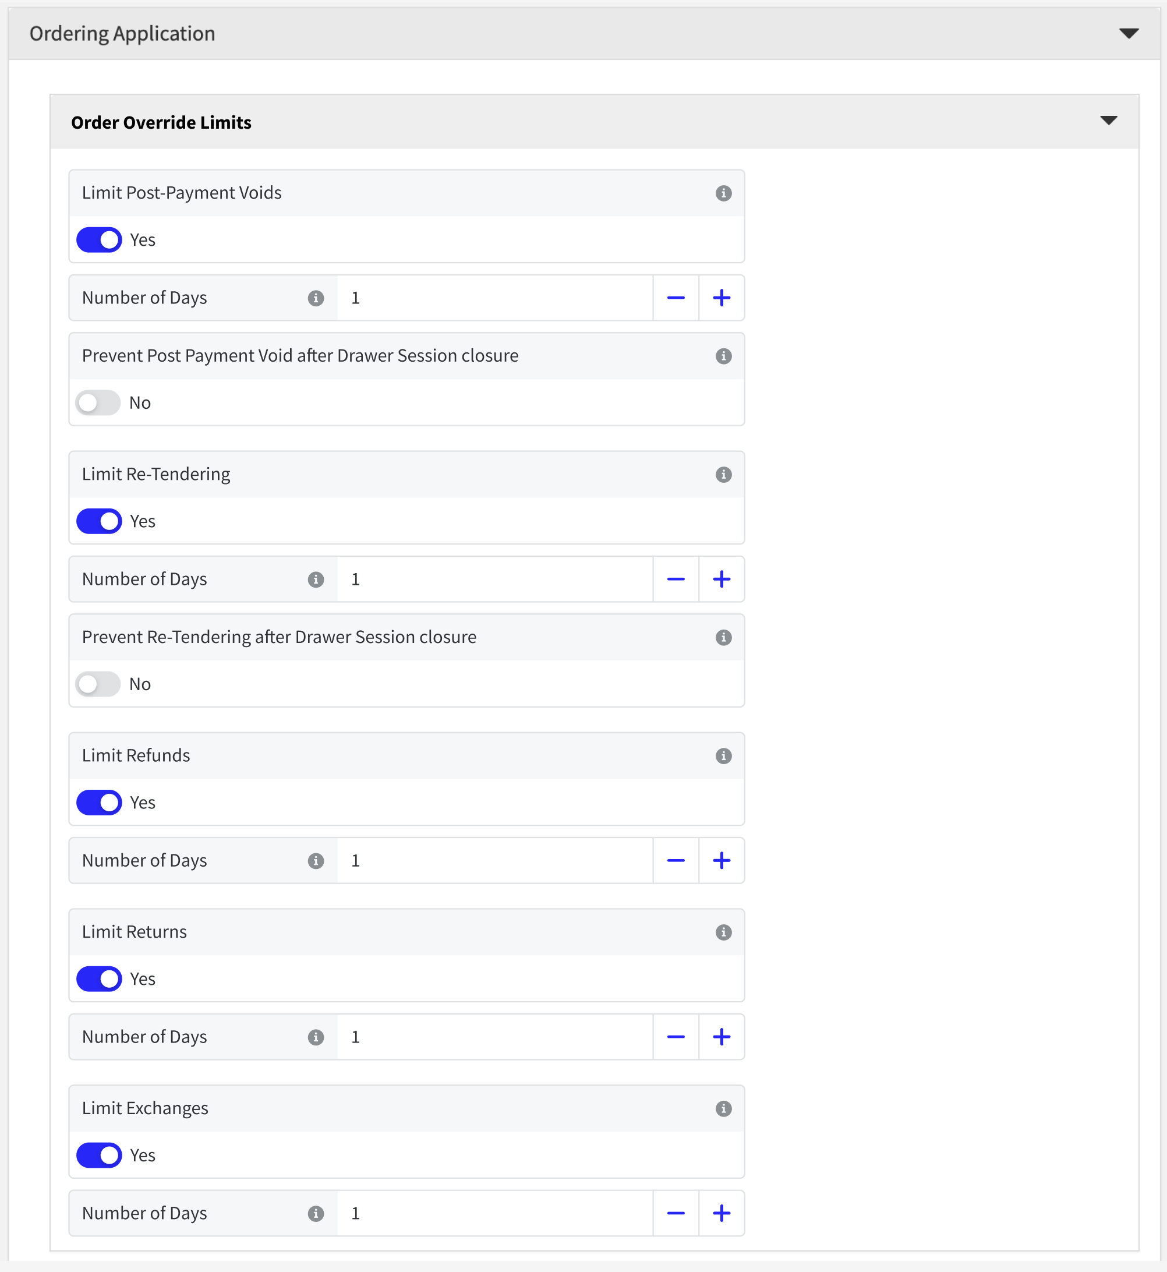The image size is (1167, 1272).
Task: Click info icon beside Limit Returns
Action: 723,932
